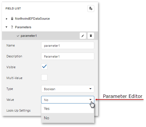This screenshot has height=127, width=146.
Task: Delete parameter1 using the trash icon
Action: (91, 36)
